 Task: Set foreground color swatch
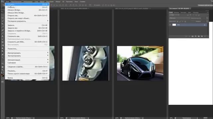tap(2, 74)
